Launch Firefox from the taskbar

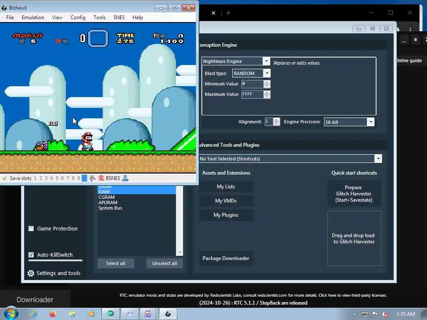[53, 314]
